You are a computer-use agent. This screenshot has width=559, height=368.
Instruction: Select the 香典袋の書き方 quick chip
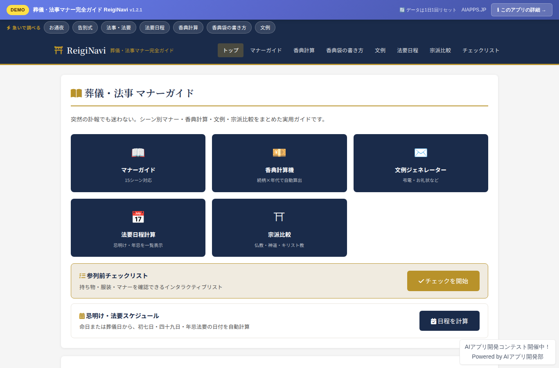[x=229, y=27]
